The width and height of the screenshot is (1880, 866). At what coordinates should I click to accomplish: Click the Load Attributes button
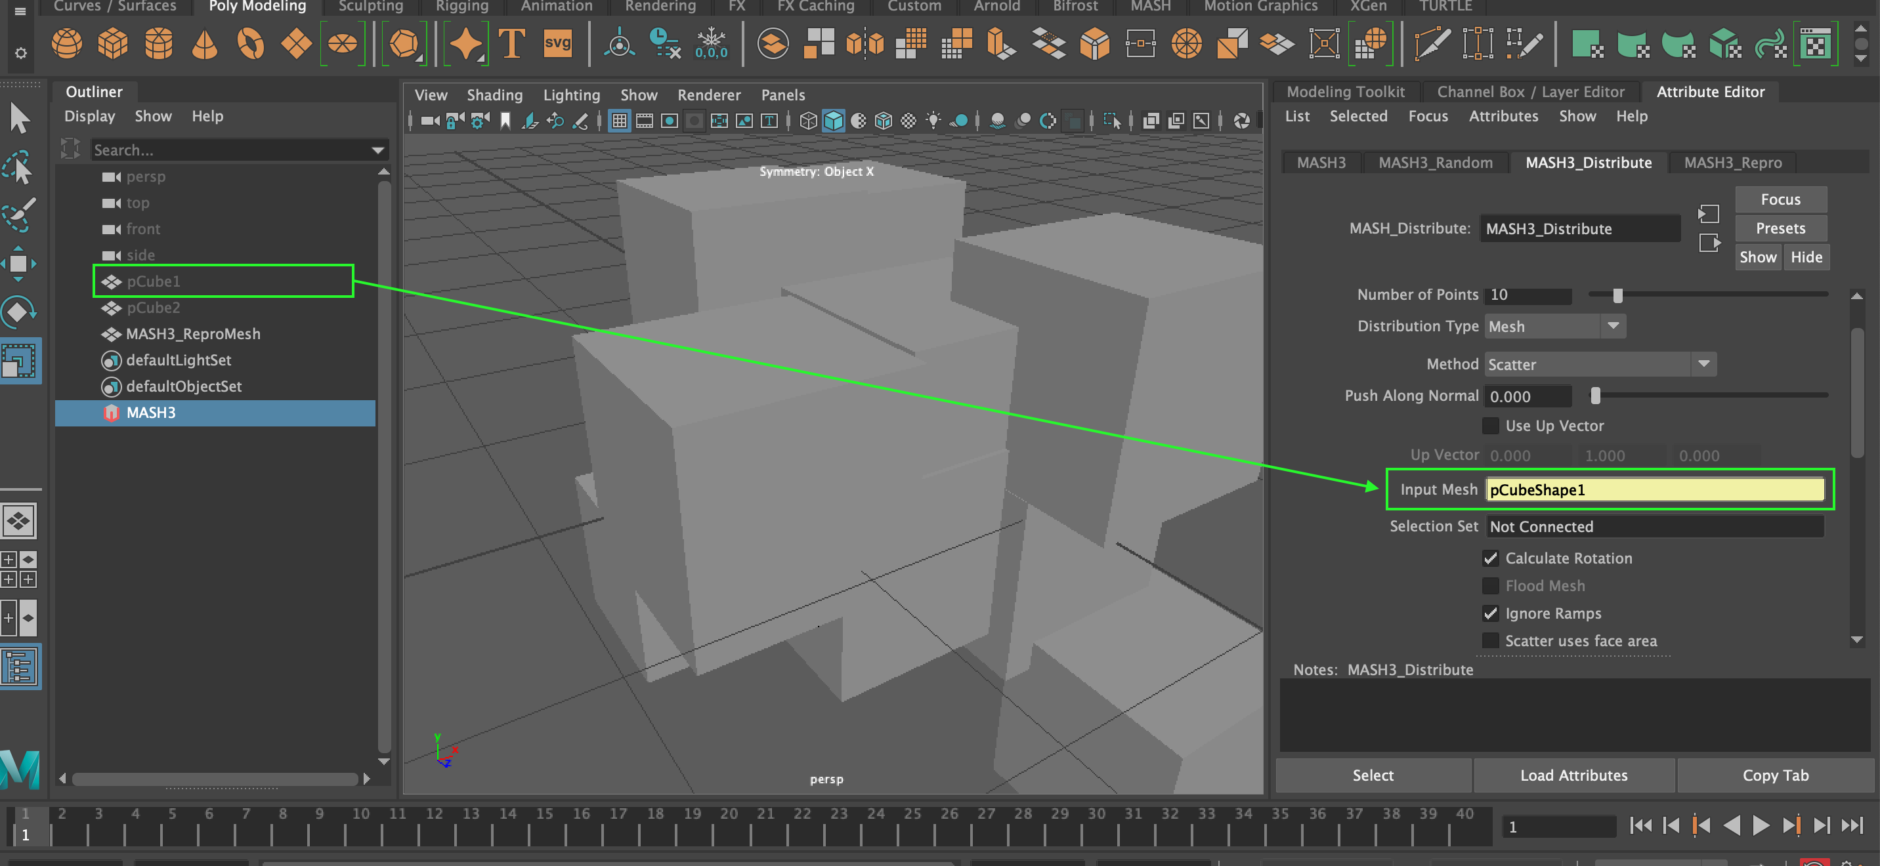(x=1574, y=775)
